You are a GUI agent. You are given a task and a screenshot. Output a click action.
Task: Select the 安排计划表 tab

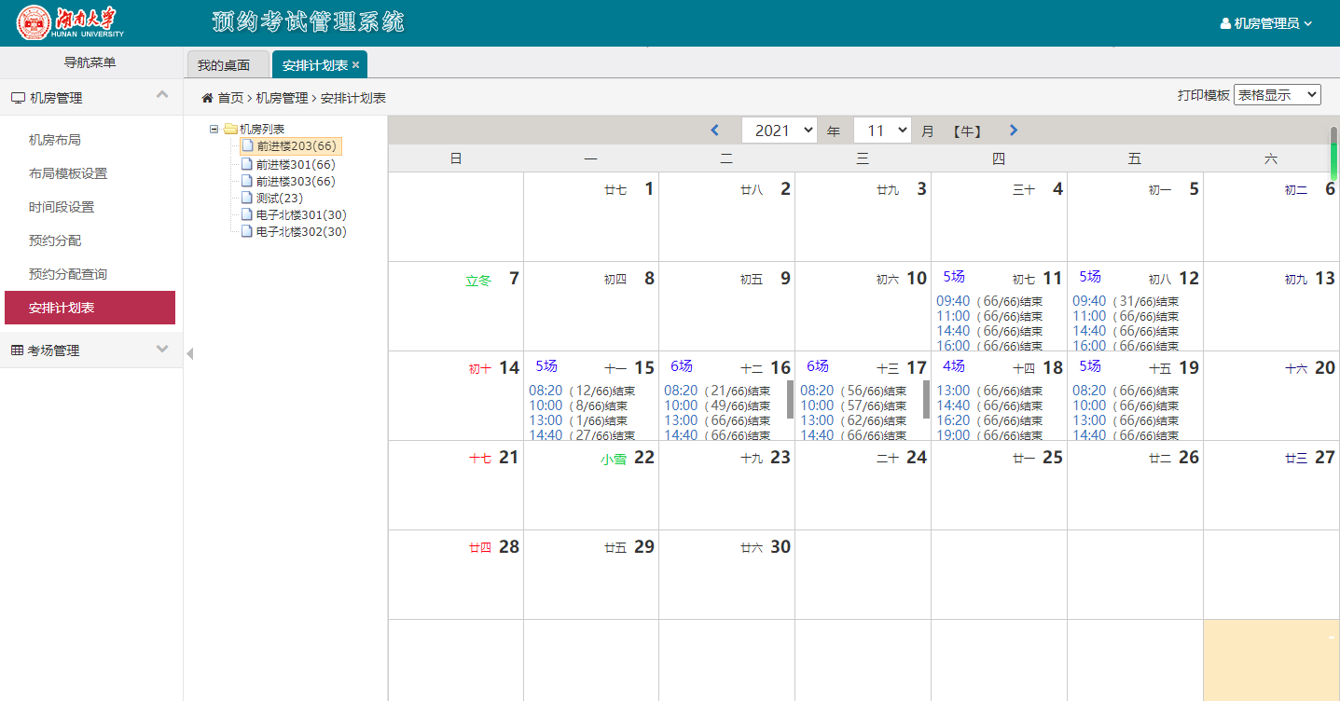[315, 65]
